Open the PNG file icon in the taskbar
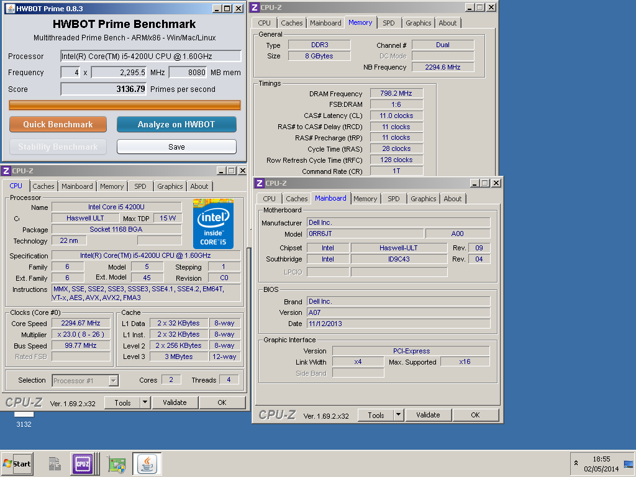Viewport: 636px width, 477px height. [55, 463]
